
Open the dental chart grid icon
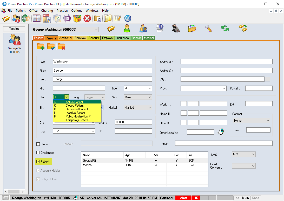point(47,18)
